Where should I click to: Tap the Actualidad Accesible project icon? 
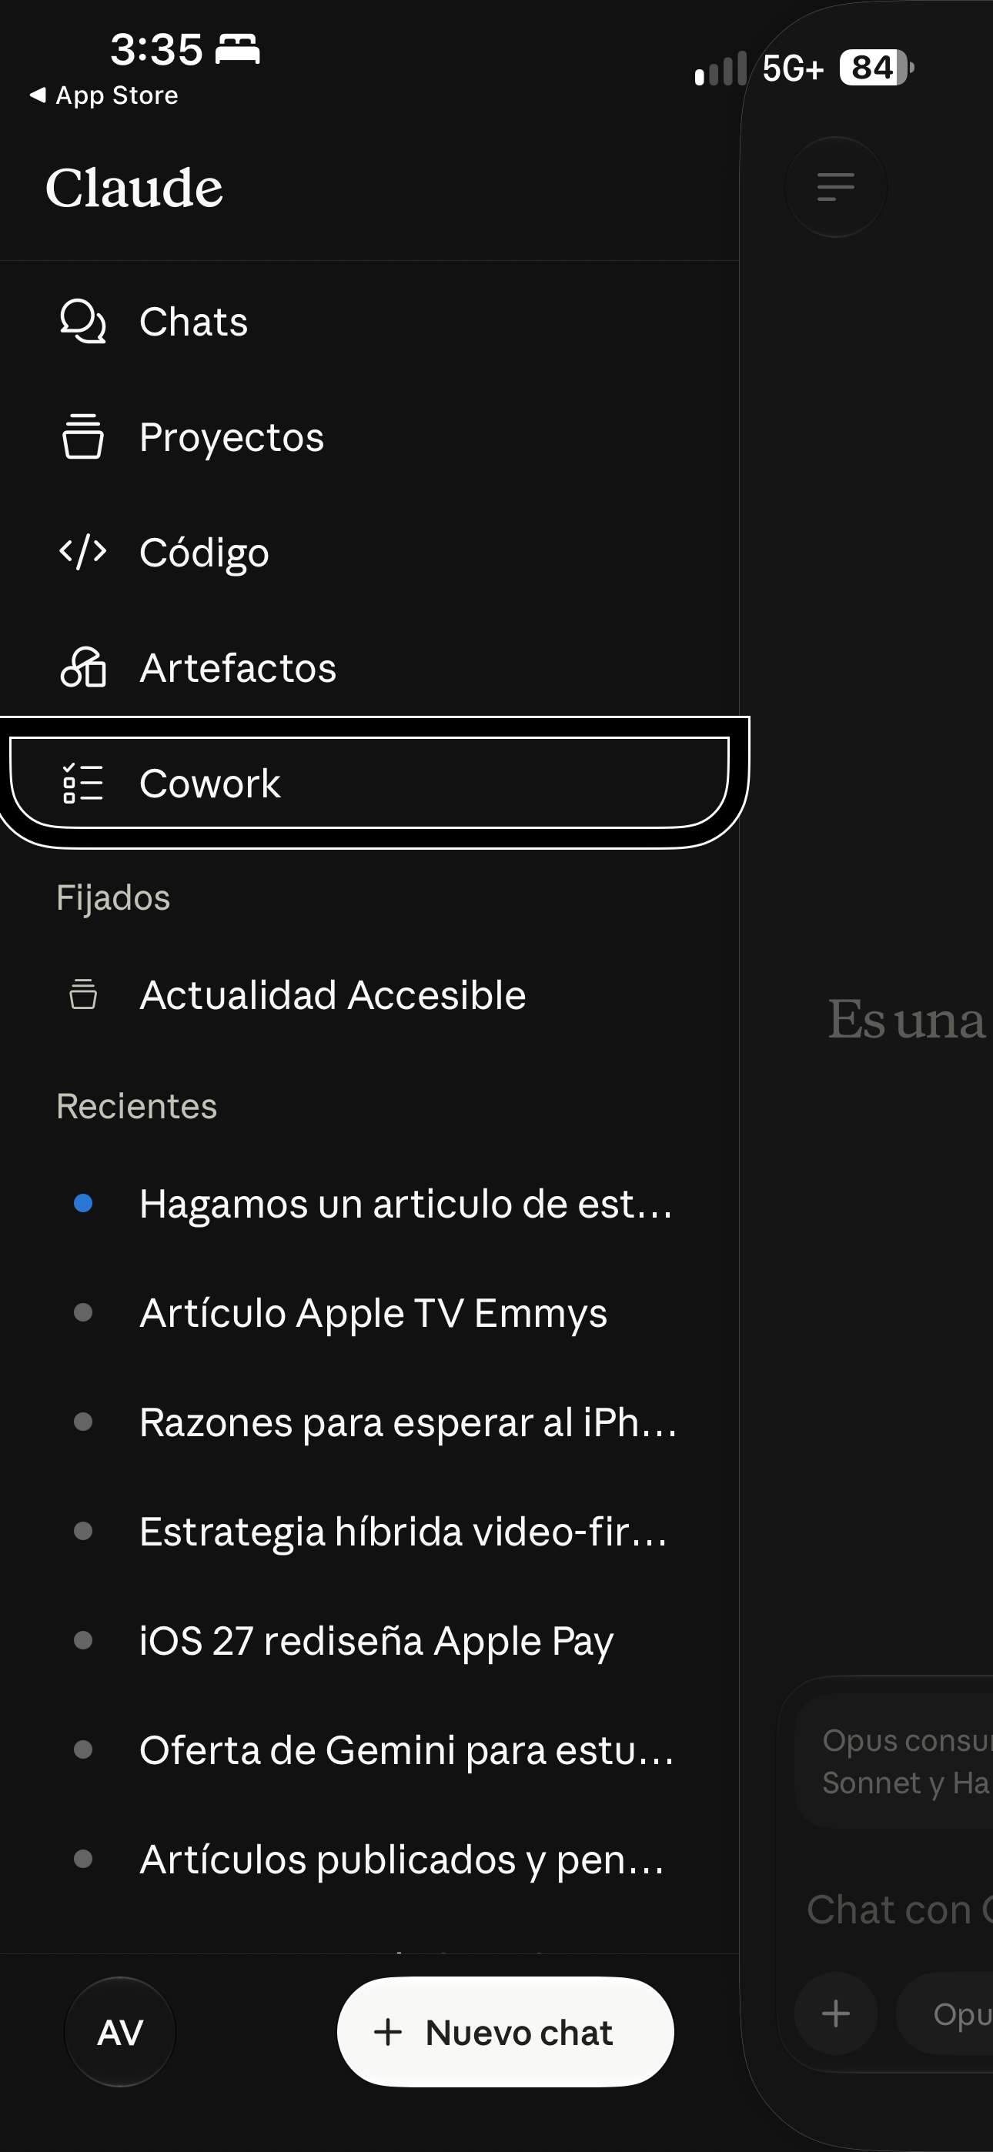coord(83,994)
